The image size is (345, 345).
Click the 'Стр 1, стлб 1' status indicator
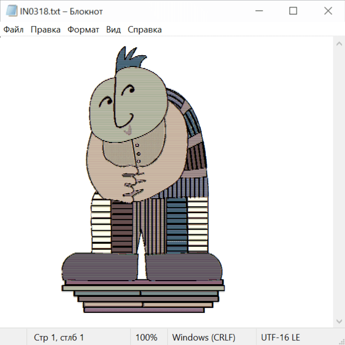(59, 337)
